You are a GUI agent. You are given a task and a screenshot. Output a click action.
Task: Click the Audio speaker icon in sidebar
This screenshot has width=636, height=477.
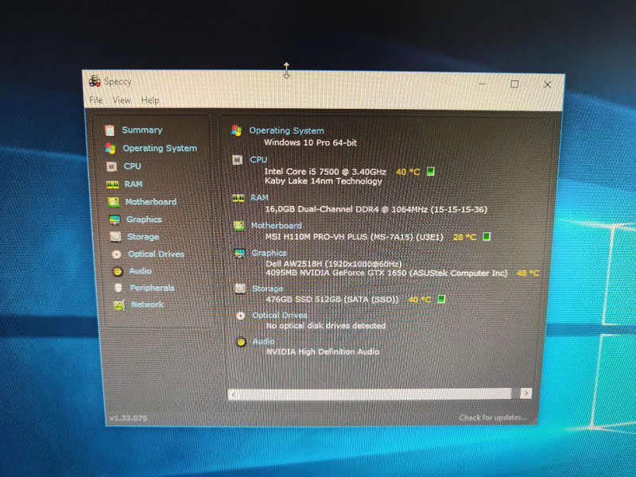(118, 271)
